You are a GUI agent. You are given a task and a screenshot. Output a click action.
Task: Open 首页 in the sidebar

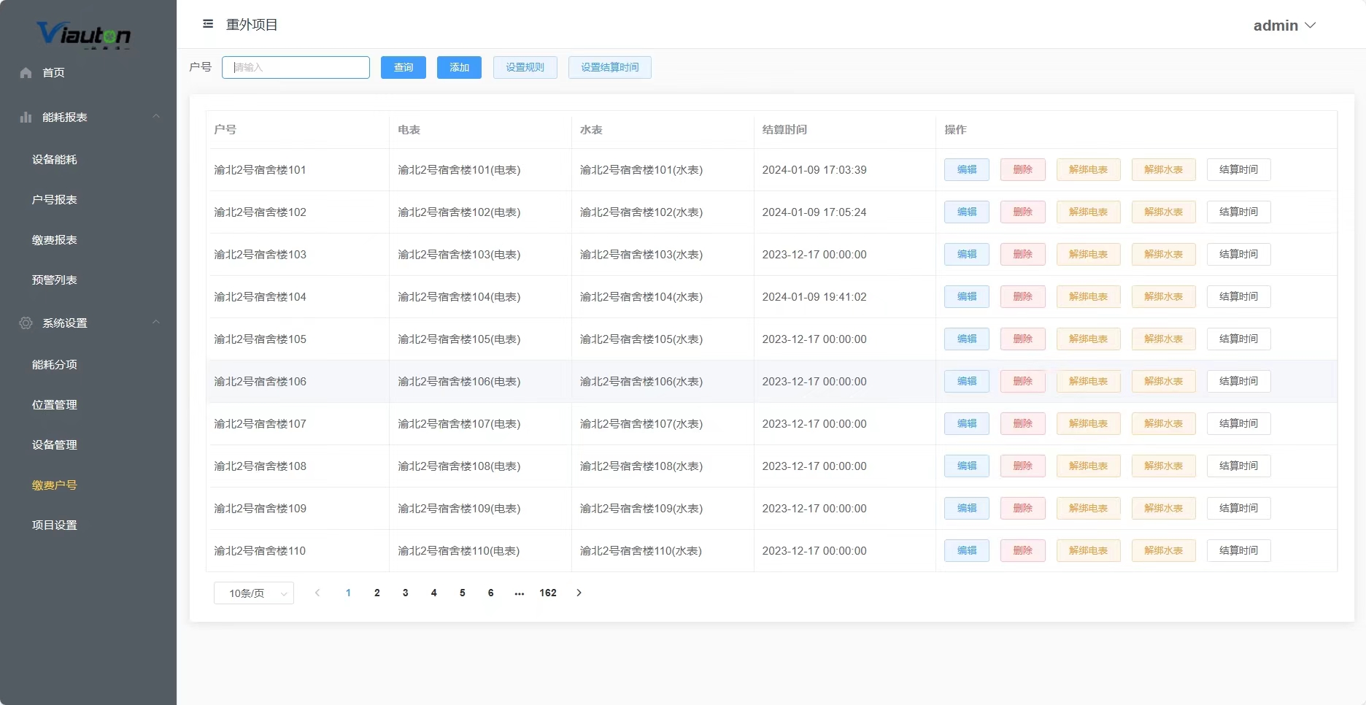(53, 72)
